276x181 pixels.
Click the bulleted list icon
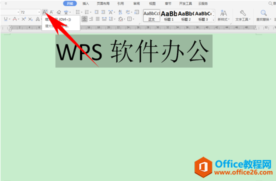click(78, 12)
